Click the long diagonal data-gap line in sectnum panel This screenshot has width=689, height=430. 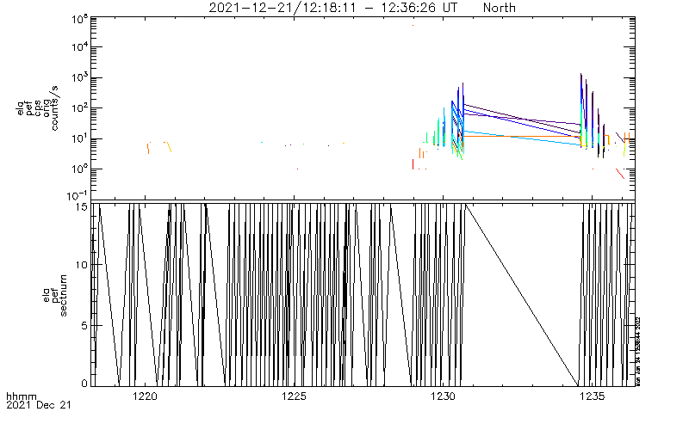(522, 295)
